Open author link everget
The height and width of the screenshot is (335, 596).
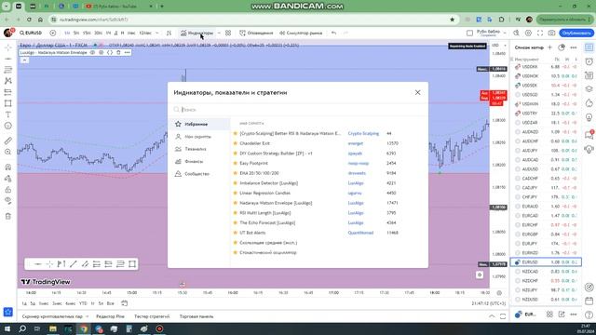[356, 143]
